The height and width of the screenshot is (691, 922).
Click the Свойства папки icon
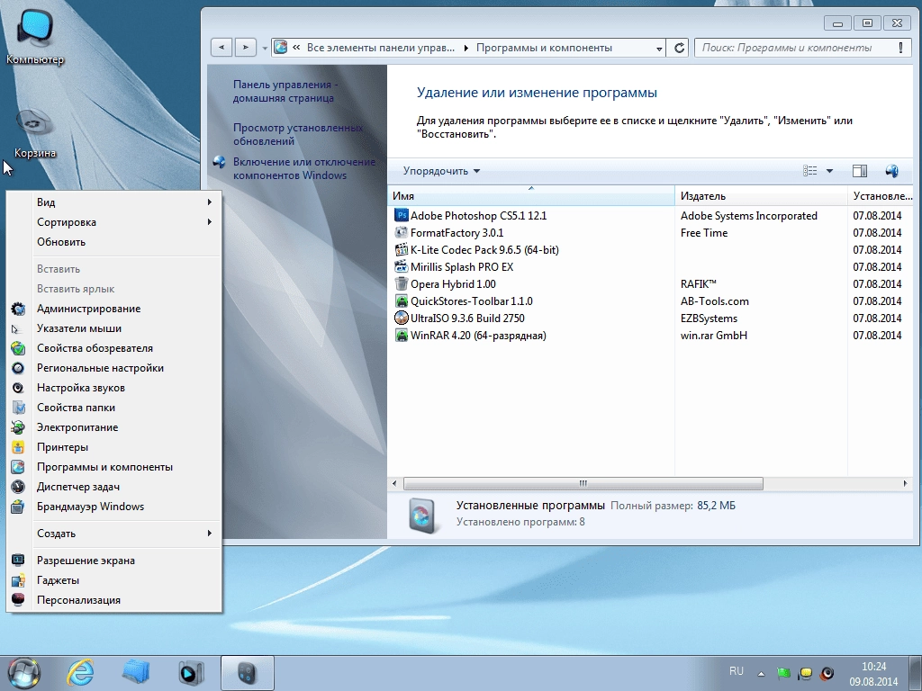click(18, 408)
